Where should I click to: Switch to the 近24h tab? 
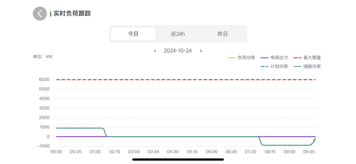tap(178, 34)
